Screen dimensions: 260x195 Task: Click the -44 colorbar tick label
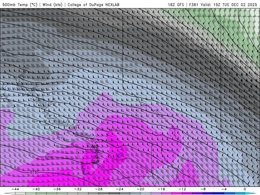[x=15, y=189]
